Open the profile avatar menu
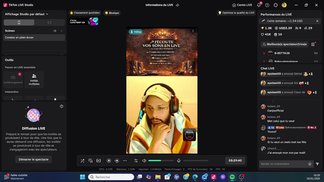This screenshot has height=182, width=324. [x=284, y=5]
